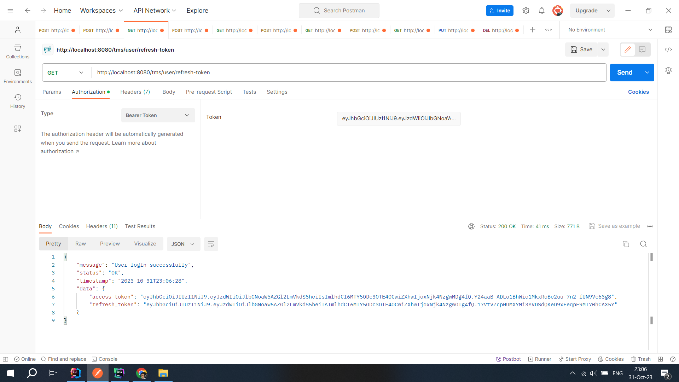Switch to two-pane layout view
This screenshot has height=382, width=679.
point(660,359)
